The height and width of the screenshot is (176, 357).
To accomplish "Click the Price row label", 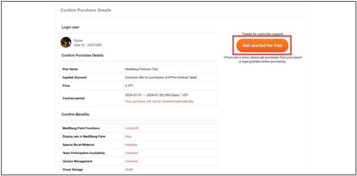I will 66,86.
